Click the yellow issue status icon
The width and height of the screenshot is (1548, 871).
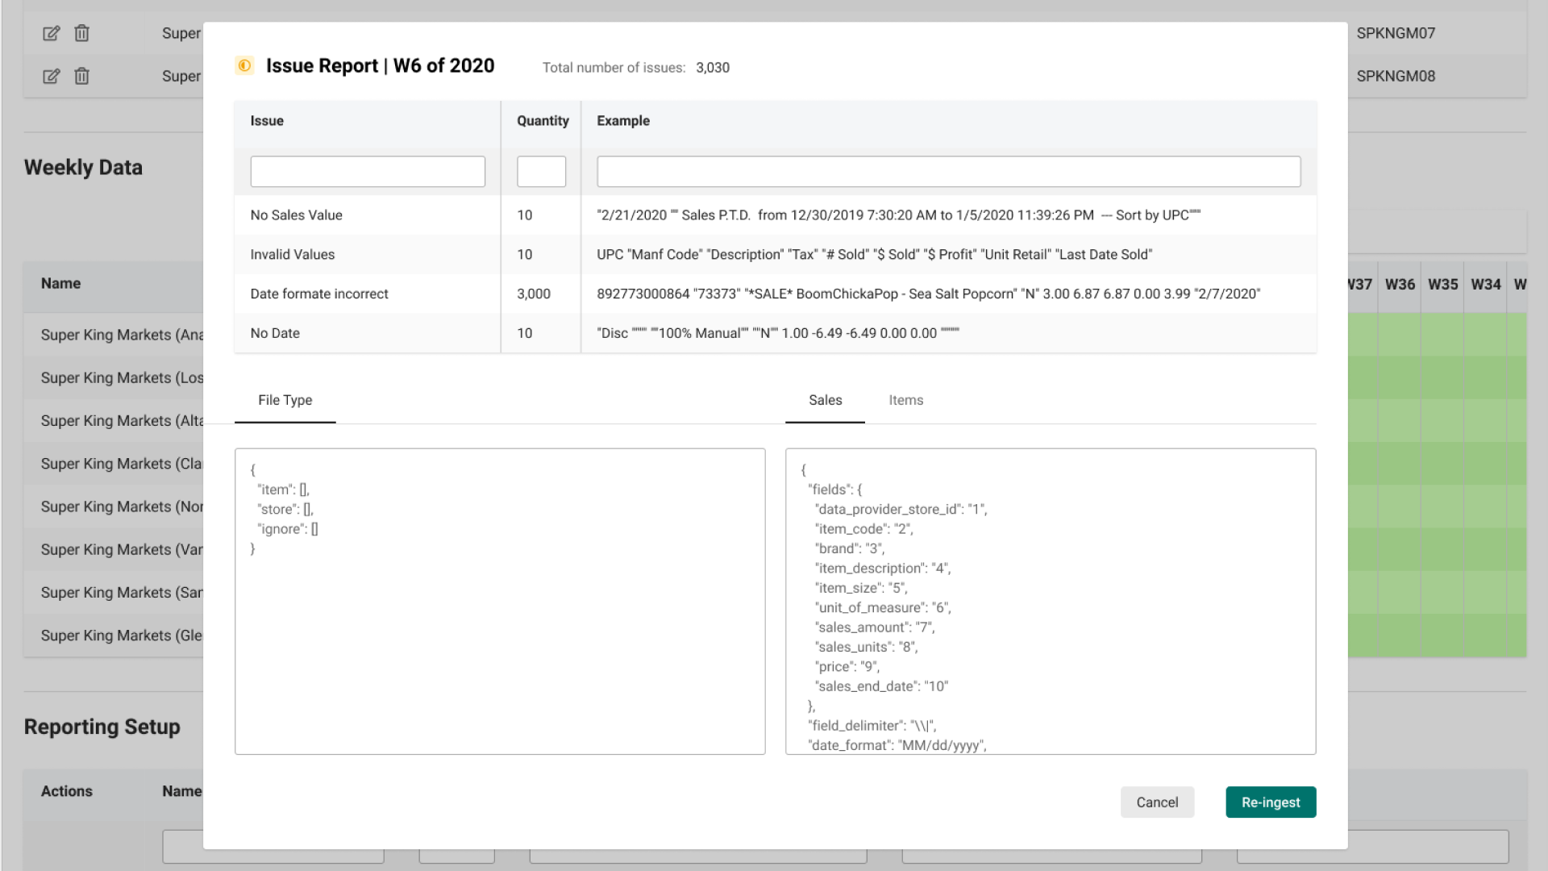(244, 65)
